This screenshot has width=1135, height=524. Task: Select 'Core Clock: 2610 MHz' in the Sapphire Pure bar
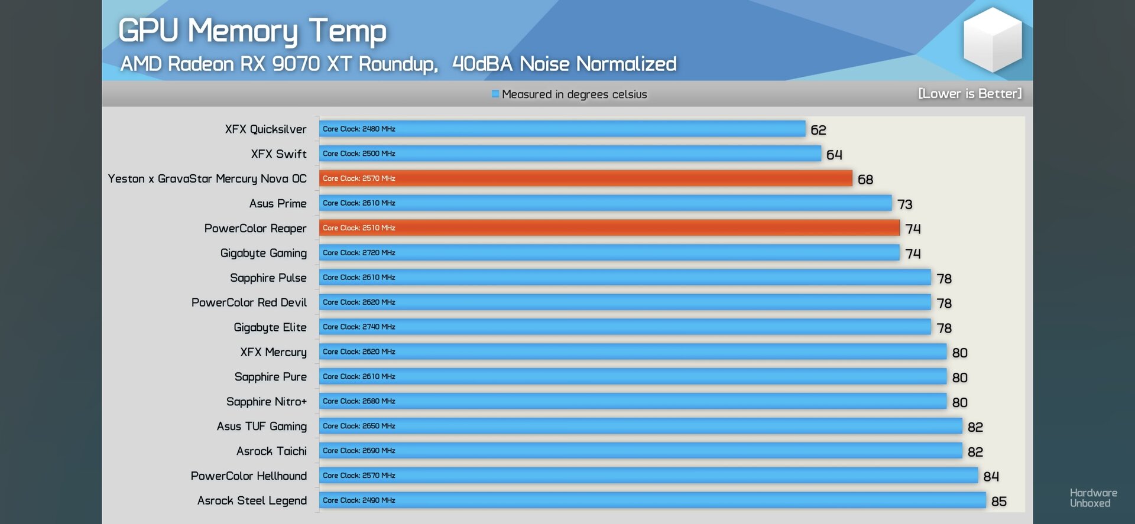point(359,376)
